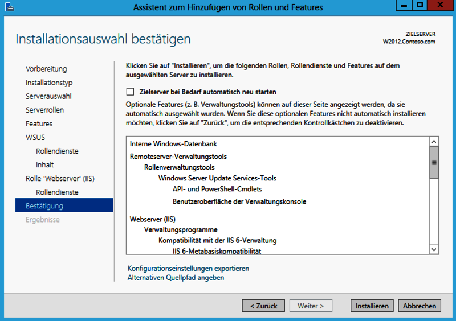456x321 pixels.
Task: Click 'API- und PowerShell-Cmdlets' entry
Action: (217, 189)
